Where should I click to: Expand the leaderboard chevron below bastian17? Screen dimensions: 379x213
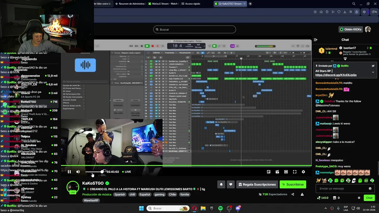tap(345, 59)
